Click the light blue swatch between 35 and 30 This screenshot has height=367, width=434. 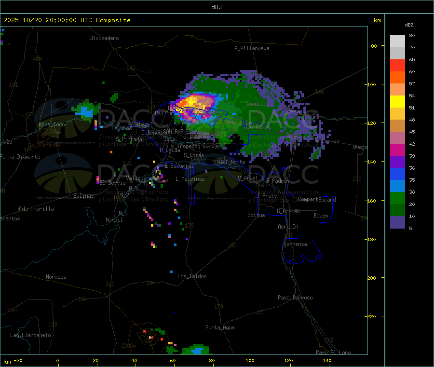click(x=397, y=186)
